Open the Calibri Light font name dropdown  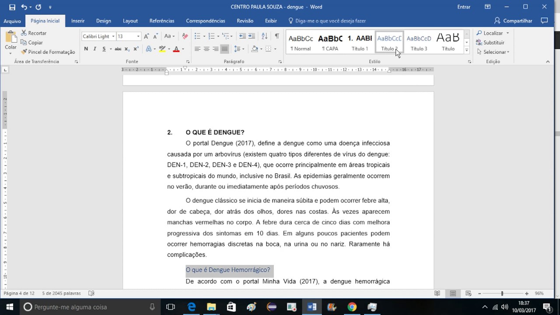(x=113, y=36)
